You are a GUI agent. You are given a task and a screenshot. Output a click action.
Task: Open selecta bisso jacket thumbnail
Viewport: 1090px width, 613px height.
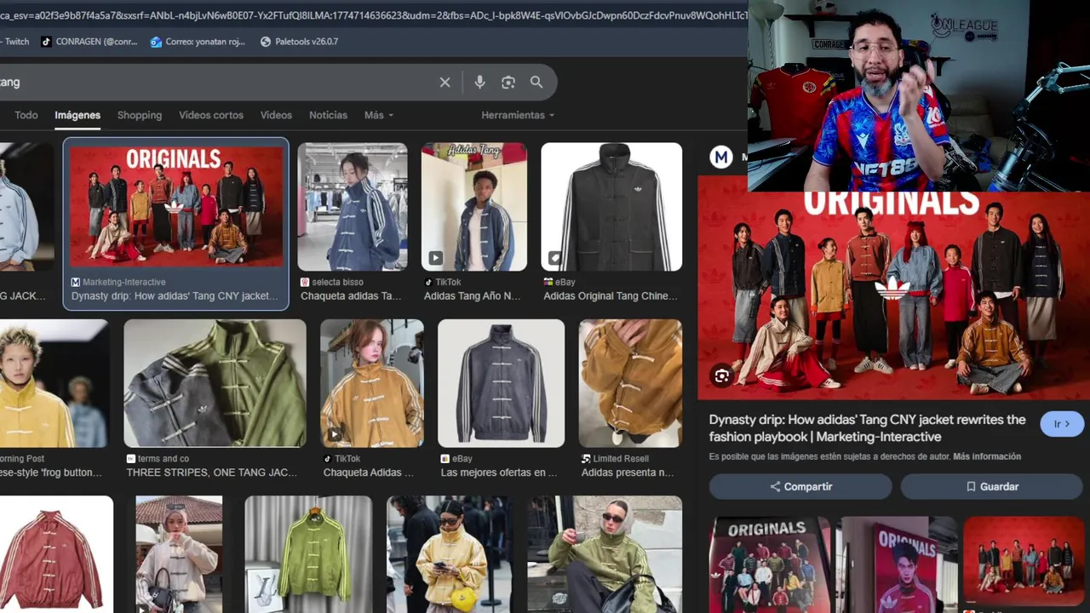coord(353,207)
